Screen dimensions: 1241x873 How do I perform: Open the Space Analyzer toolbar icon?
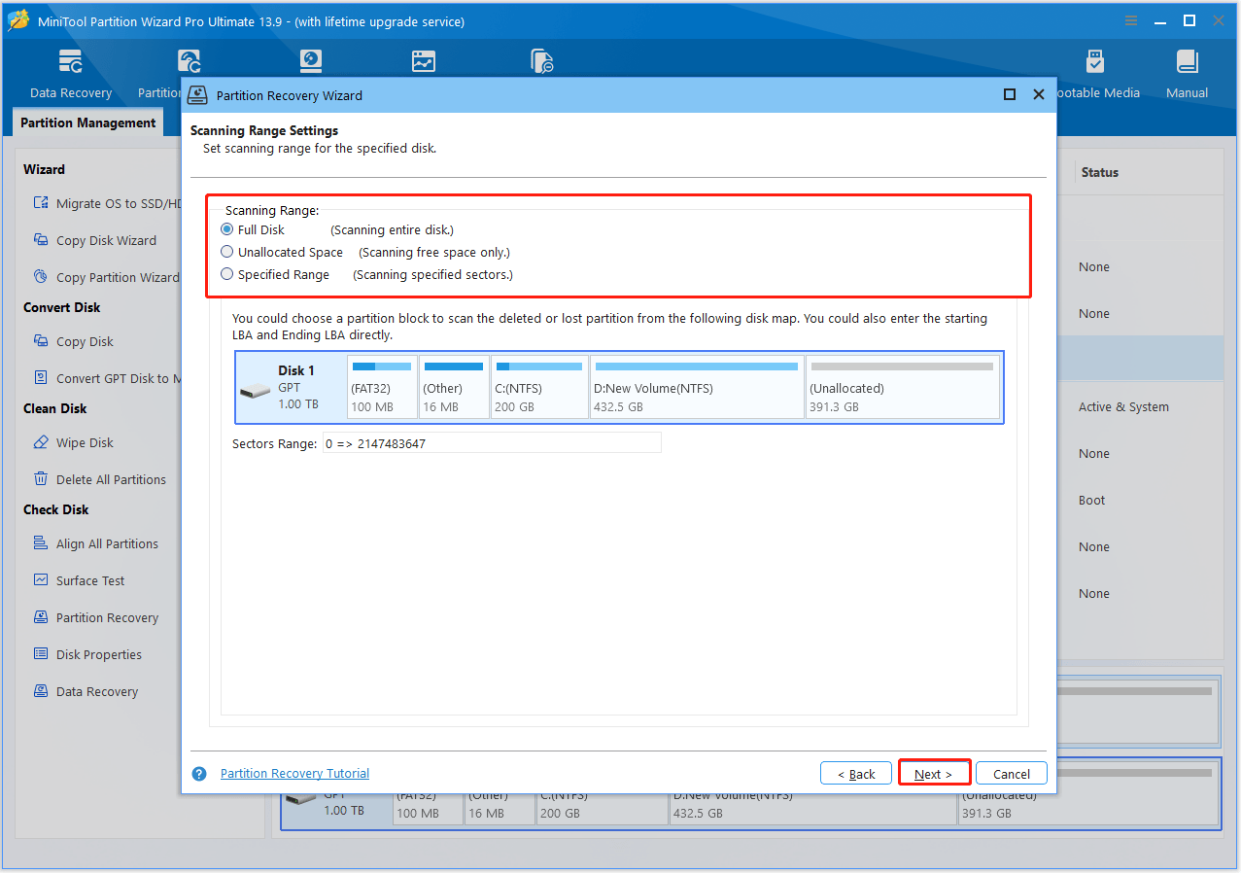[x=424, y=61]
